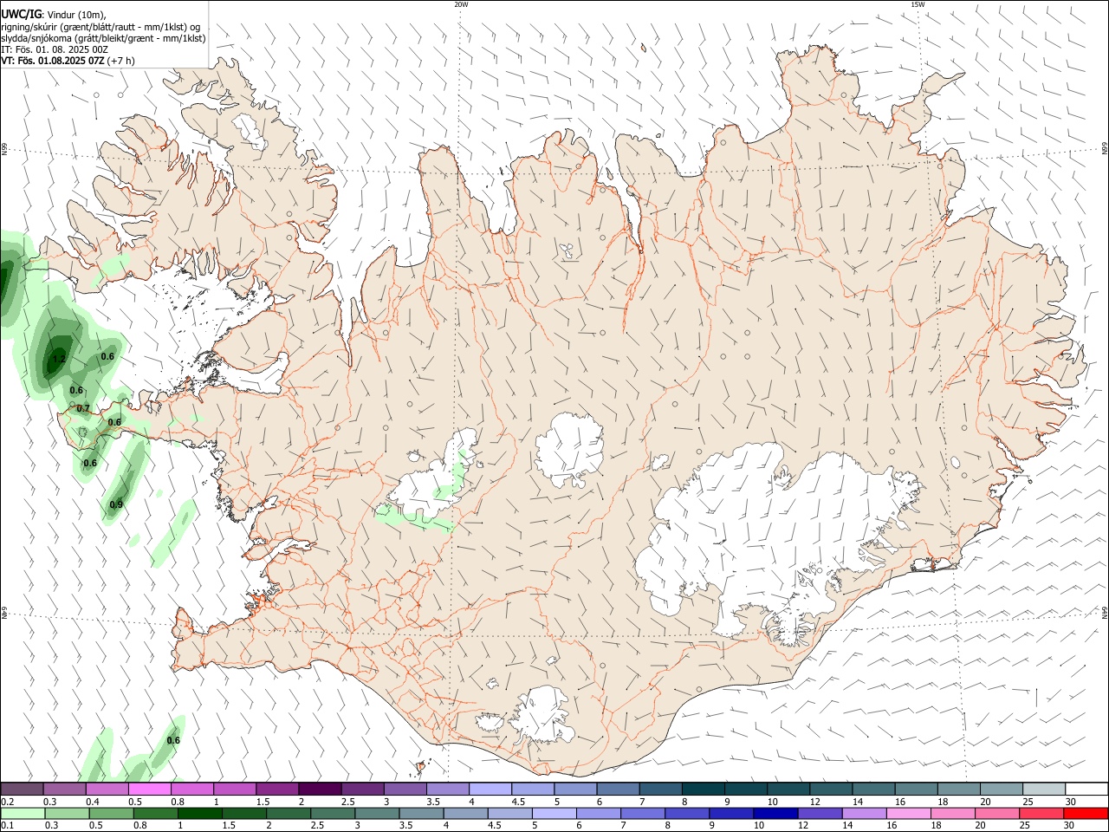The width and height of the screenshot is (1109, 832).
Task: Click the 'rigning/skúrir' legend description line
Action: coord(101,26)
